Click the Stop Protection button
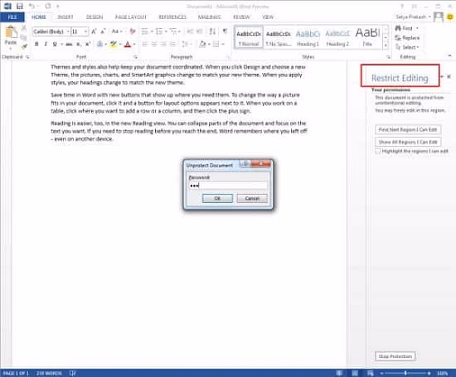The width and height of the screenshot is (456, 377). tap(395, 356)
